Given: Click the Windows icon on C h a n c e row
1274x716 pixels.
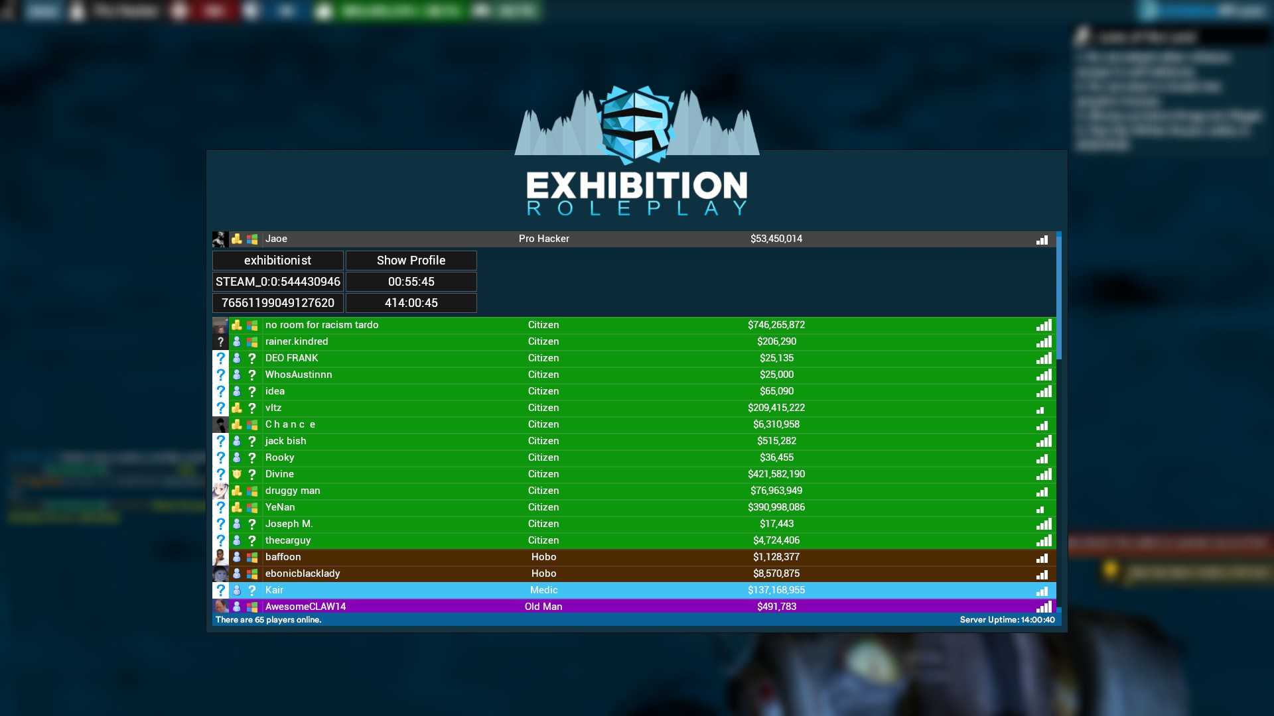Looking at the screenshot, I should point(252,425).
